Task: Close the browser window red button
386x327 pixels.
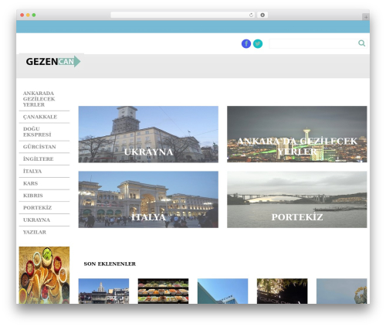Action: tap(22, 15)
